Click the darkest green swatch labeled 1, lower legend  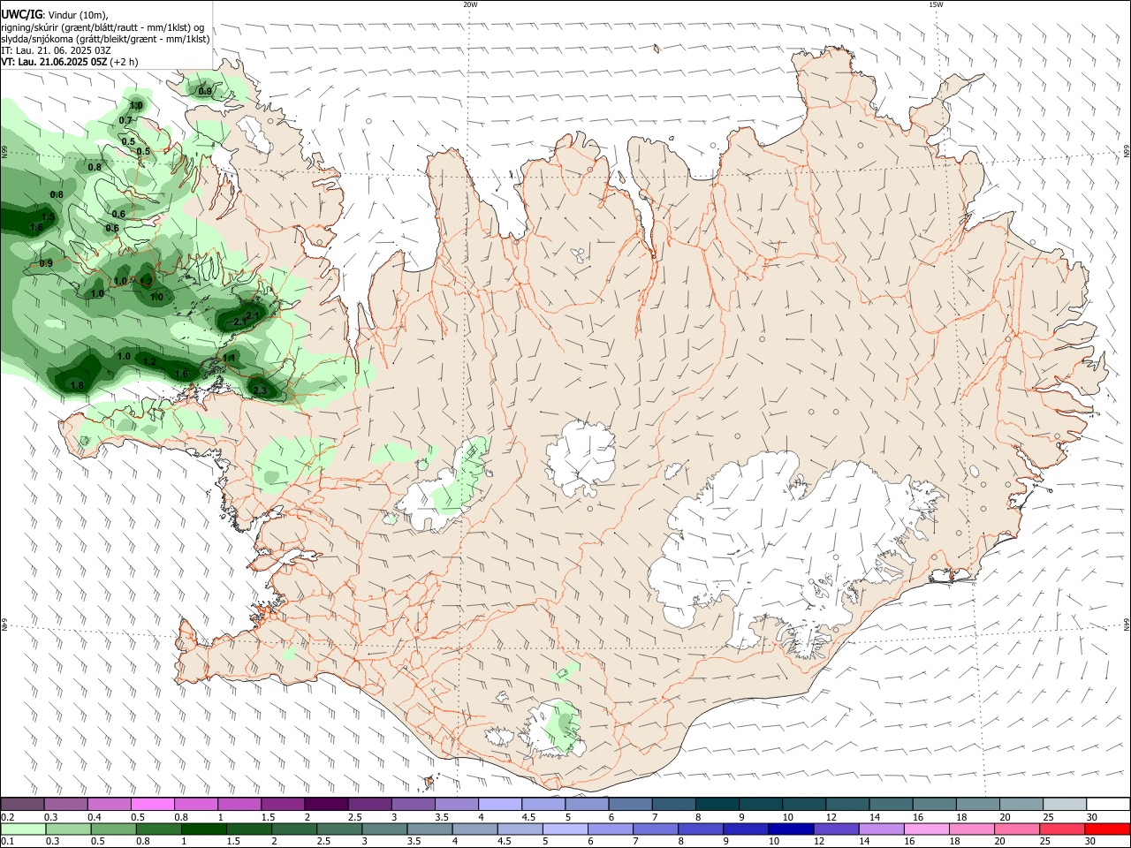(x=203, y=829)
